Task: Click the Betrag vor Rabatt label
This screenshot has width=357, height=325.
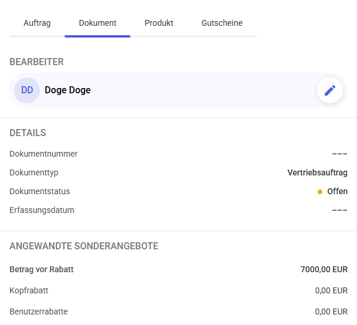Action: click(x=42, y=269)
